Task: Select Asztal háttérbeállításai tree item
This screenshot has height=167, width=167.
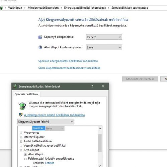Action: 38,141
